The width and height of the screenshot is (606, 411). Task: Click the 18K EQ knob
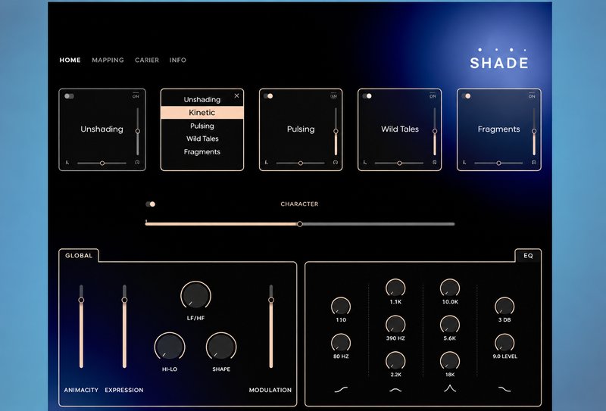pos(450,361)
